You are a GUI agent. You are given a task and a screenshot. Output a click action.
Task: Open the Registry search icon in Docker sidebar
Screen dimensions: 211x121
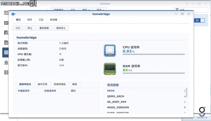point(6,33)
